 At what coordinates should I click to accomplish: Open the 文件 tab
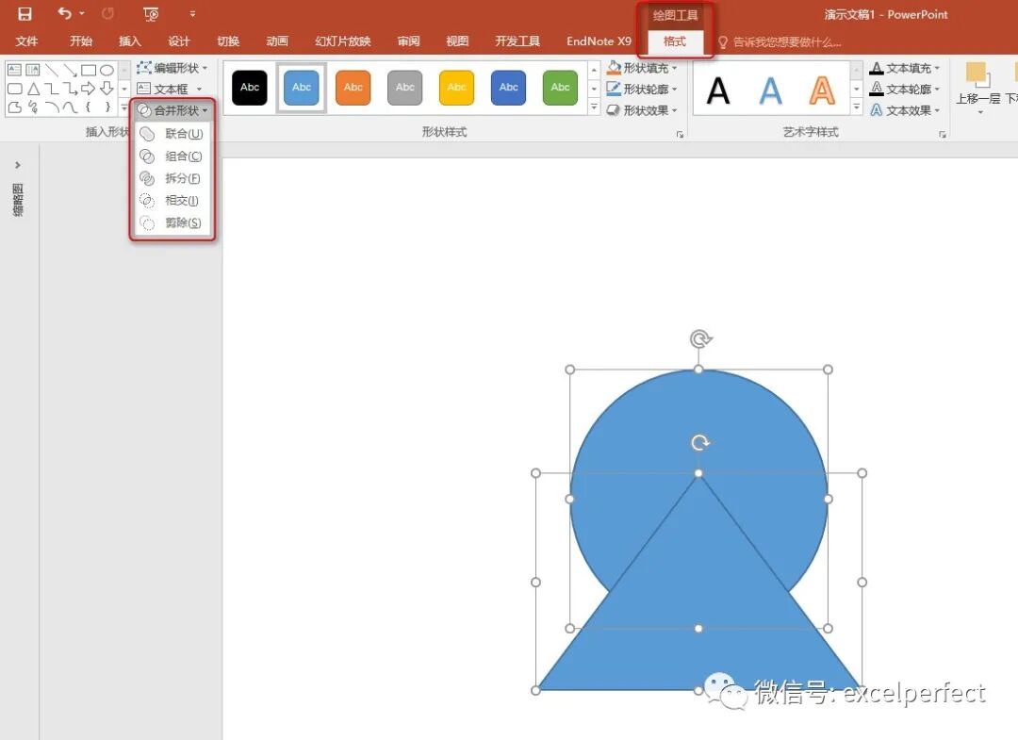[26, 41]
